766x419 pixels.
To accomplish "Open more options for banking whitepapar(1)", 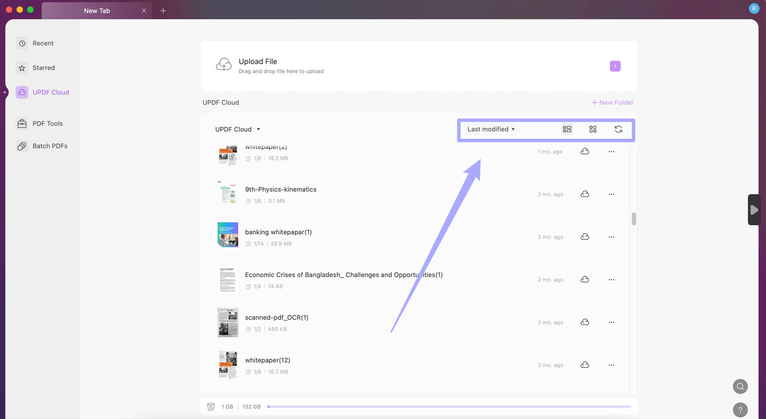I will pos(612,237).
